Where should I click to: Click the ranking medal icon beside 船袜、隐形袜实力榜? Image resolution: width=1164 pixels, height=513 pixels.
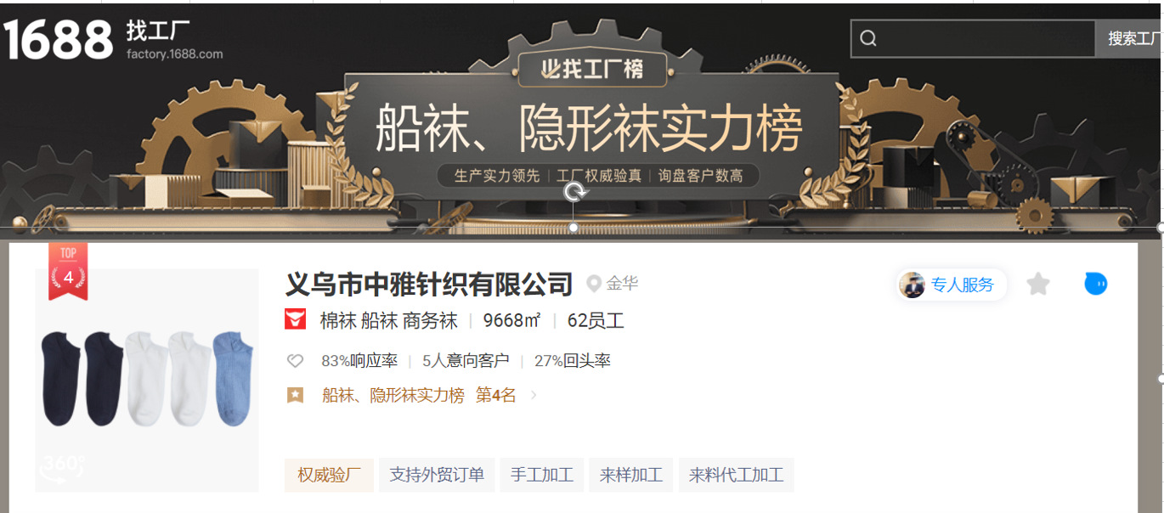click(x=295, y=395)
